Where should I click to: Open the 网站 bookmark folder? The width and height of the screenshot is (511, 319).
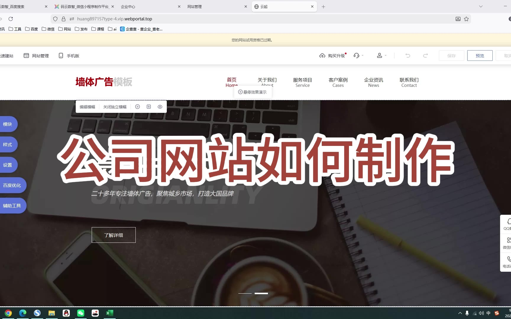point(65,29)
